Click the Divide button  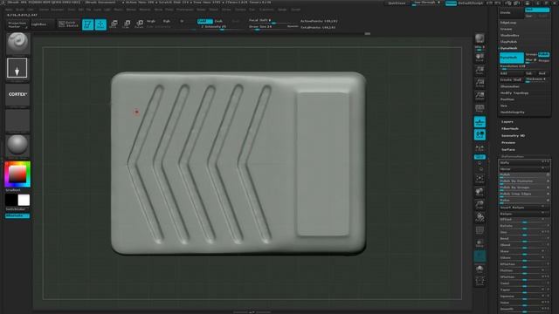coord(512,13)
